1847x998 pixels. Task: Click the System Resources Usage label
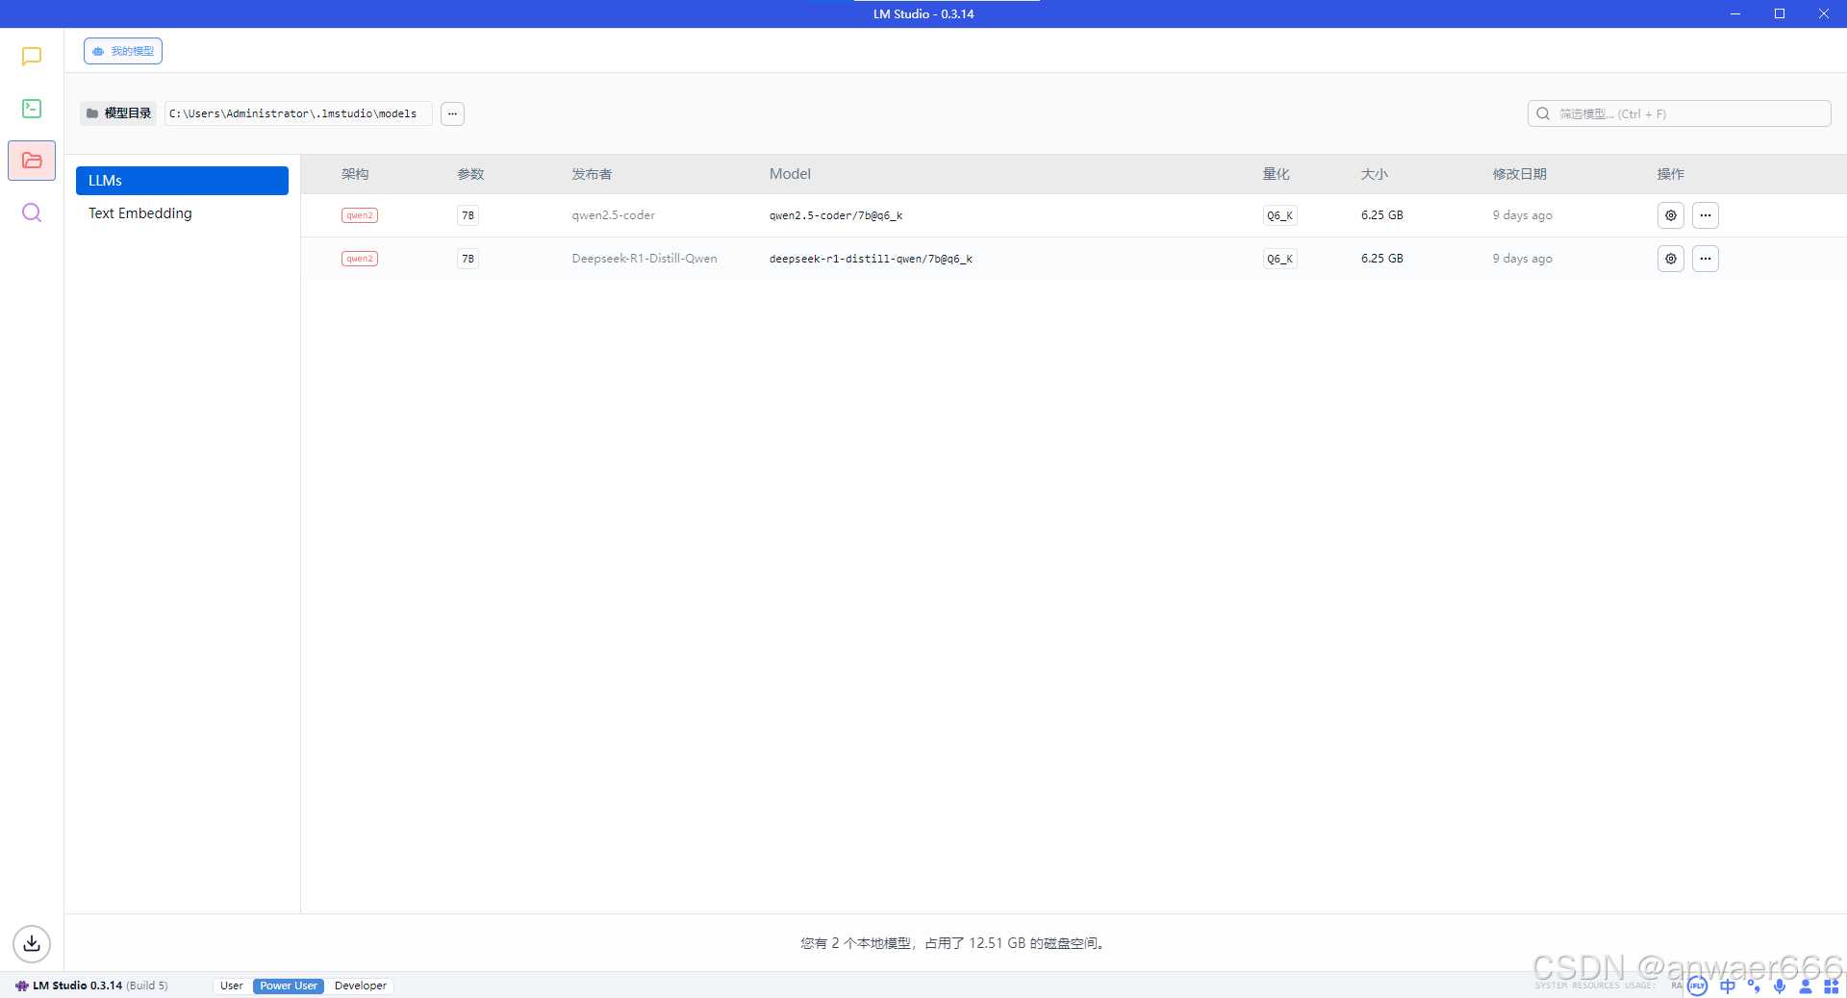click(x=1596, y=986)
